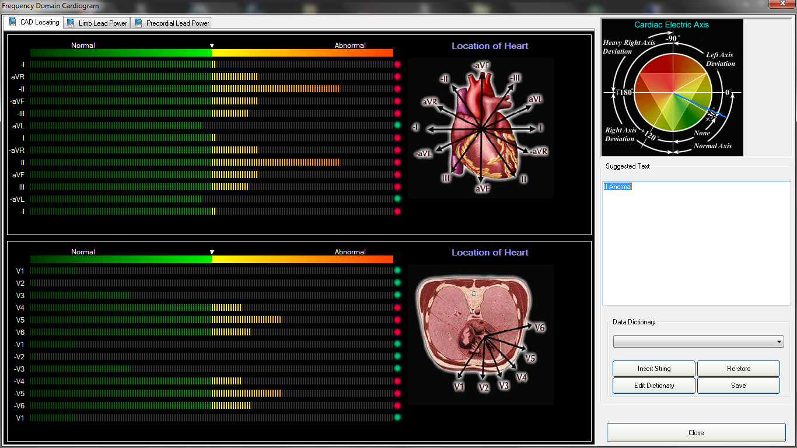This screenshot has width=797, height=448.
Task: Click the Re-store button
Action: click(x=738, y=369)
